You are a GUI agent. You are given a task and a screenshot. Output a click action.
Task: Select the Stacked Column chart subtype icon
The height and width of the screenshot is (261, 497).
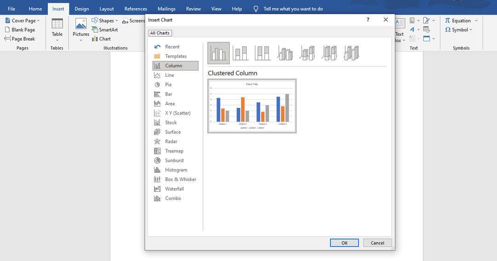pos(240,53)
